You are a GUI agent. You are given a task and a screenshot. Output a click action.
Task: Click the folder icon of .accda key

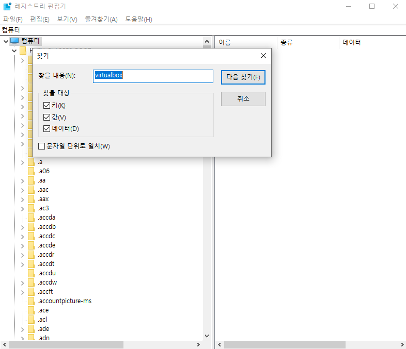tap(31, 218)
